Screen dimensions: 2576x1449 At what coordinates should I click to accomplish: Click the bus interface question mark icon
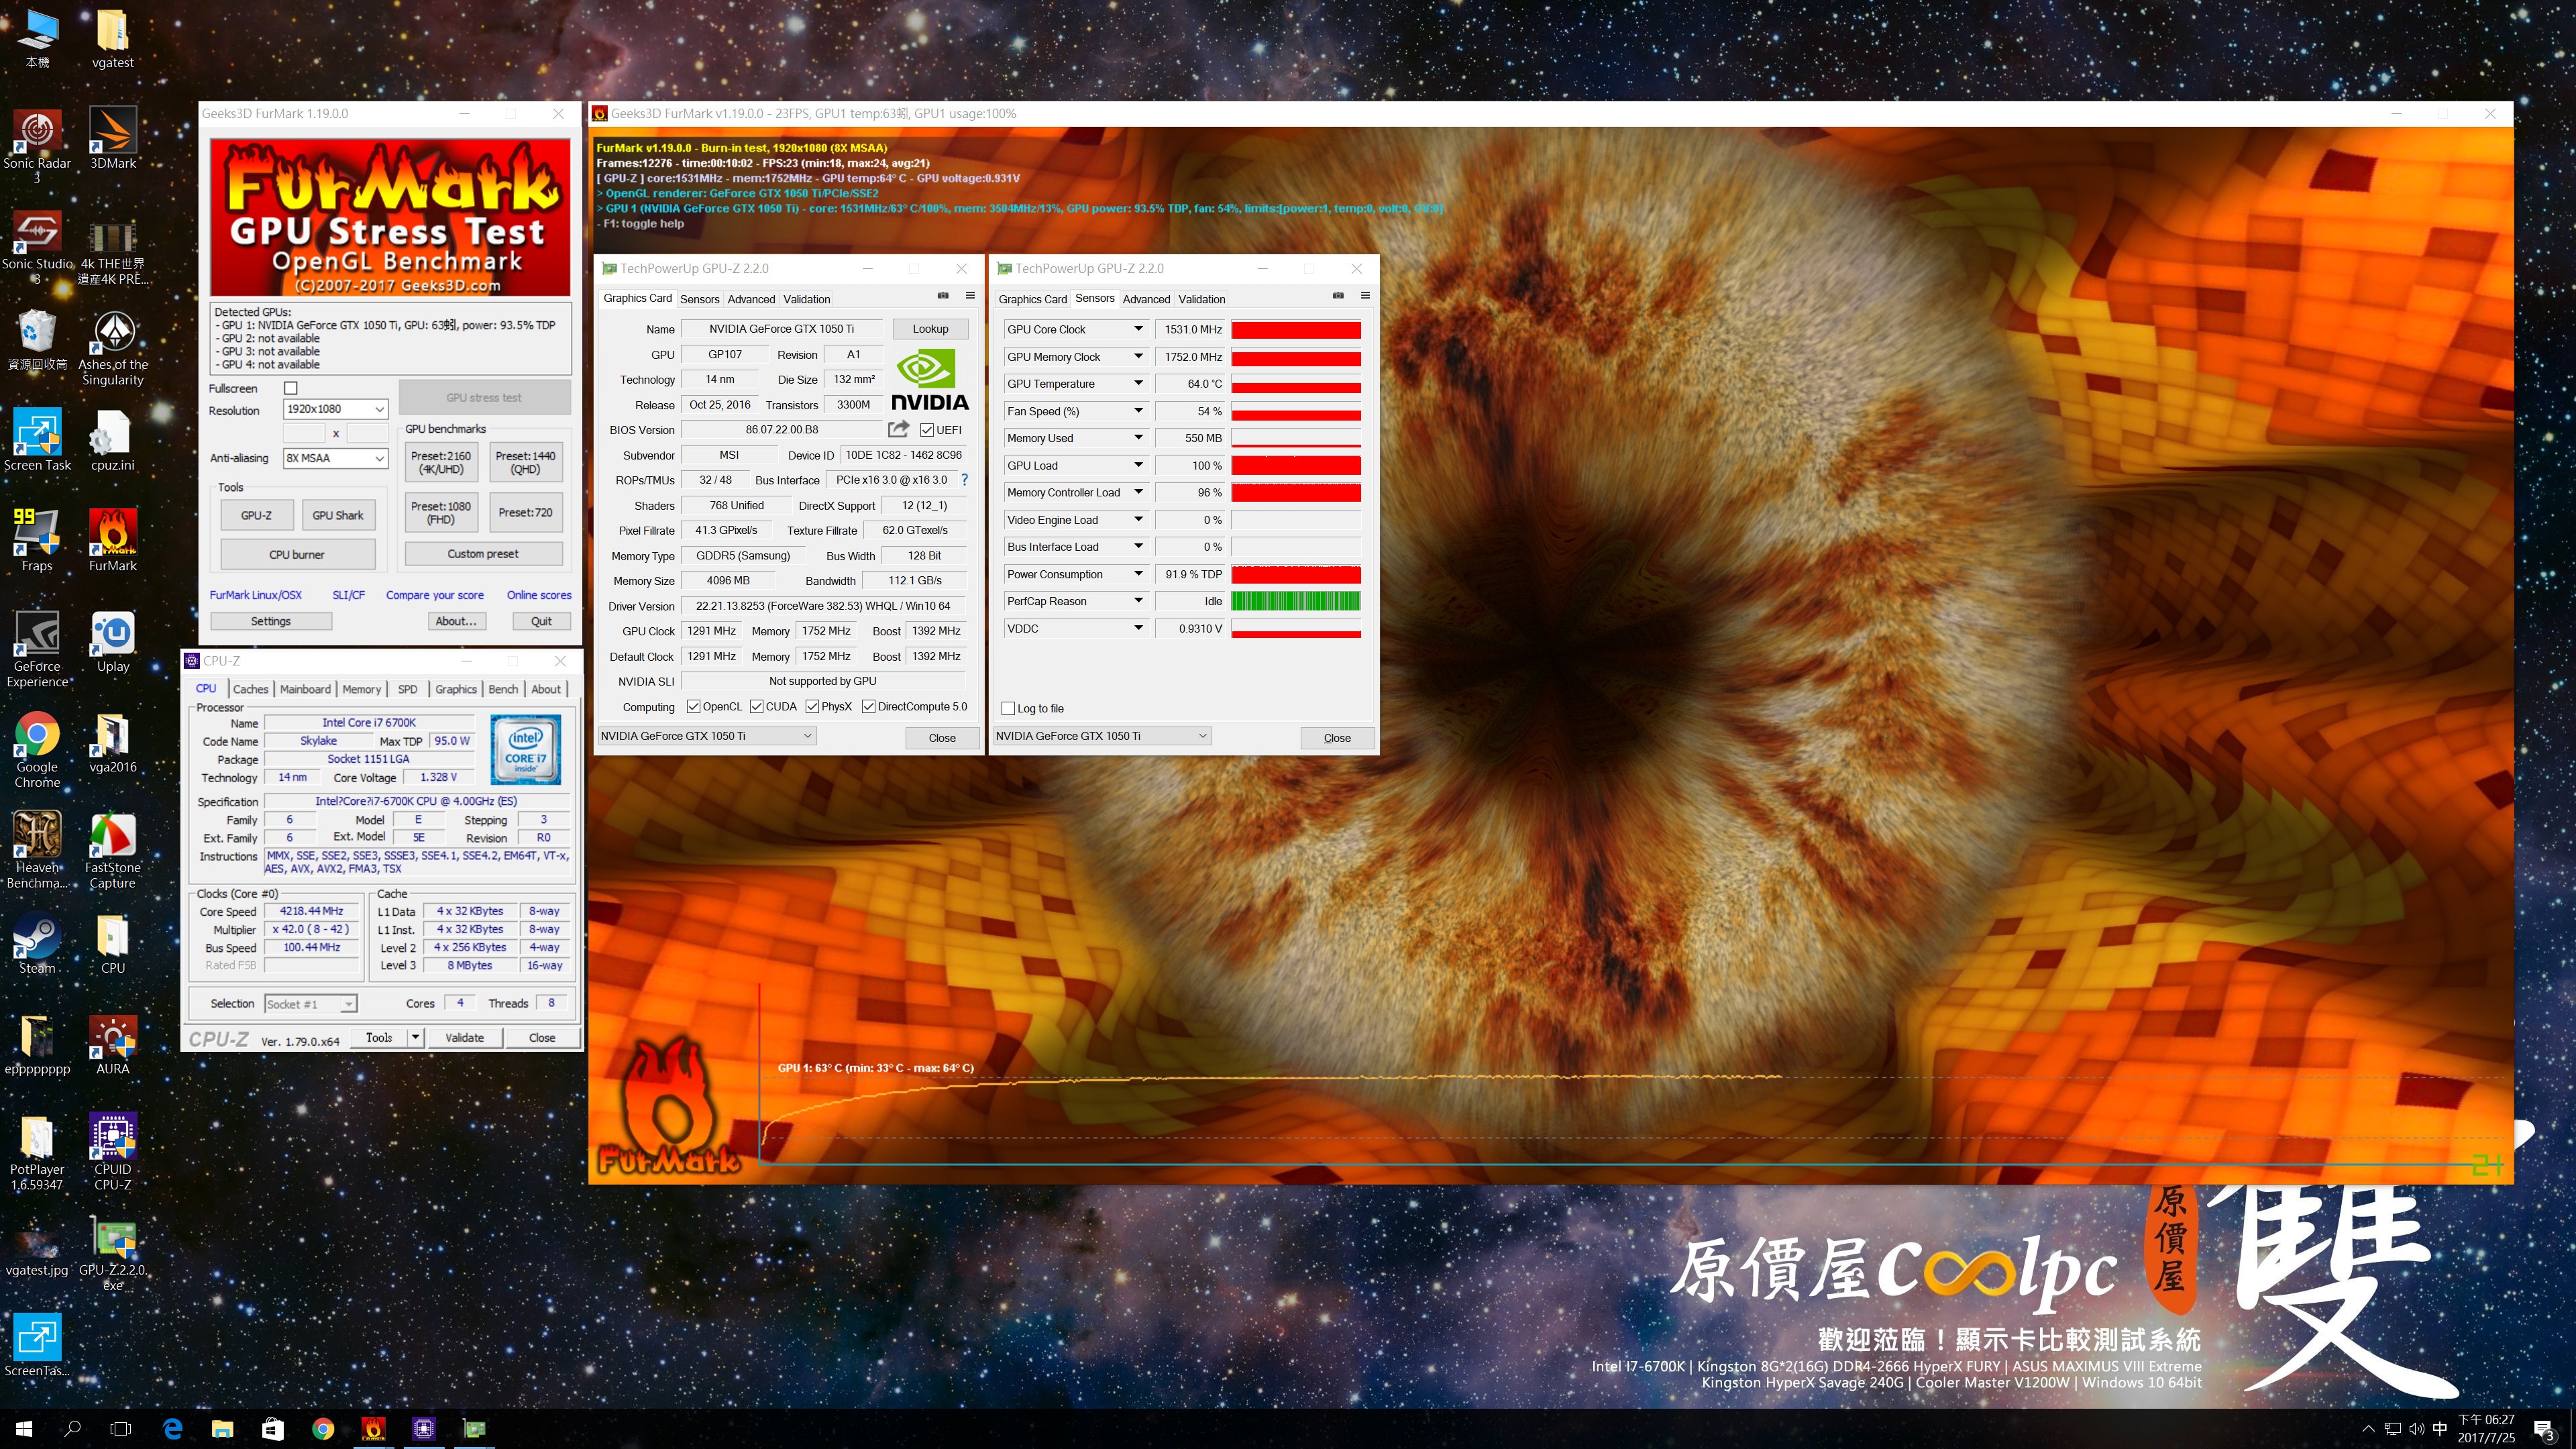point(964,480)
